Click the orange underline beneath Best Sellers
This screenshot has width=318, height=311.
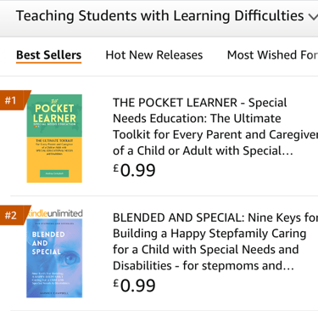tap(48, 62)
